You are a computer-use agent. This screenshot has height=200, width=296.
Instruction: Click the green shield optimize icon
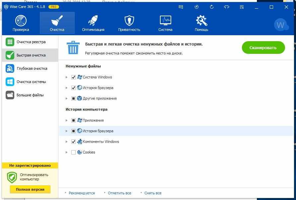(x=12, y=177)
